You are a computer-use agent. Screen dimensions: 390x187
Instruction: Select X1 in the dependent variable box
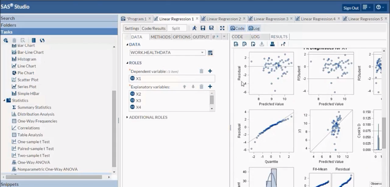(x=172, y=78)
